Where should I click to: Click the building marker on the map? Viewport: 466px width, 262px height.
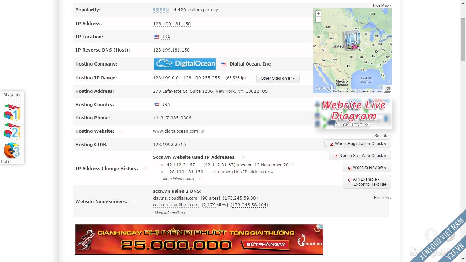352,40
